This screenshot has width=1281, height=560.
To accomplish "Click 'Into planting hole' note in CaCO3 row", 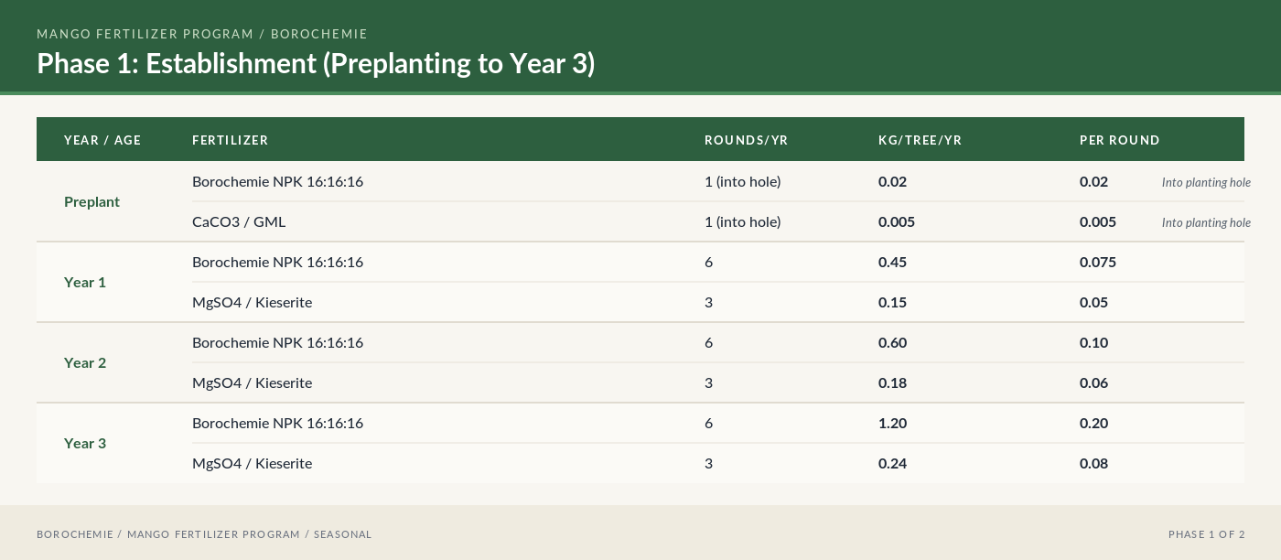I will 1206,222.
